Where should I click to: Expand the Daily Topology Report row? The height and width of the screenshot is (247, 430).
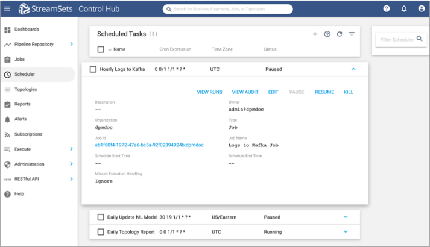click(346, 232)
